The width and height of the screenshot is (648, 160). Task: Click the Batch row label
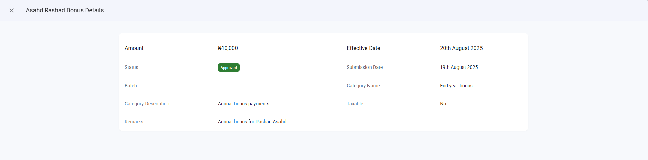click(131, 86)
